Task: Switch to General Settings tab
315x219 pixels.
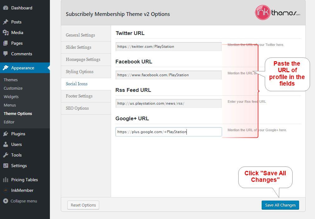Action: click(x=86, y=35)
